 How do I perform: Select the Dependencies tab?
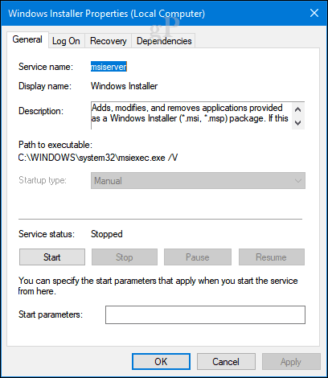164,41
